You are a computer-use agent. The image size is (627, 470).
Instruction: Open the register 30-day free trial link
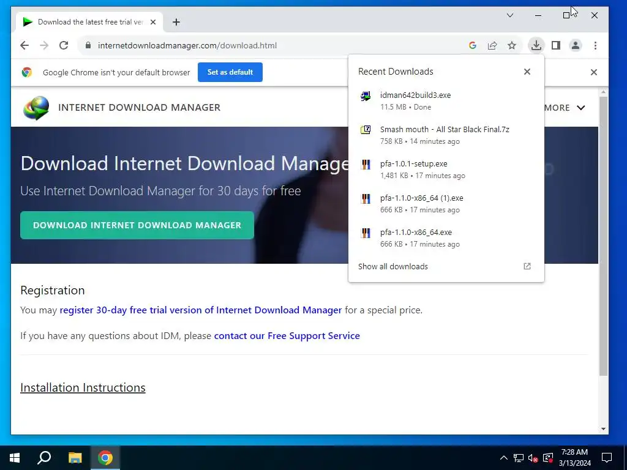tap(201, 310)
